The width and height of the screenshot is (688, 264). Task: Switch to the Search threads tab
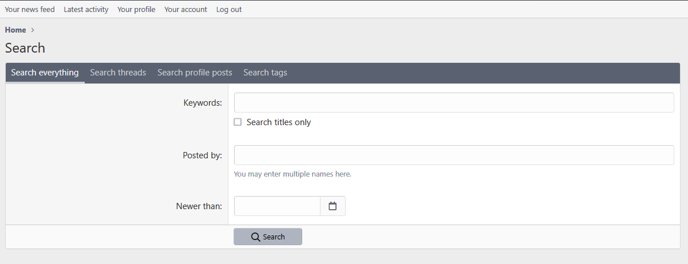point(118,73)
